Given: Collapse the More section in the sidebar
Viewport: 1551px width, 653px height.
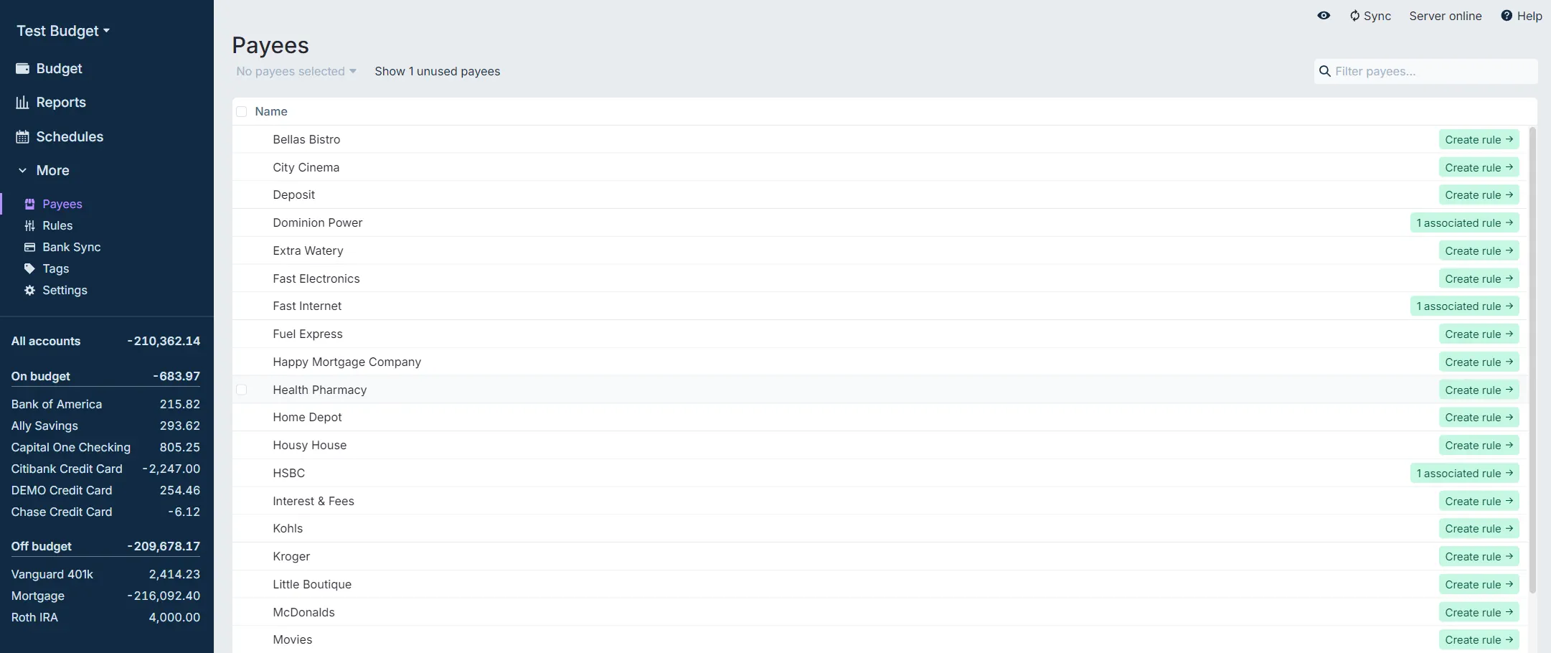Looking at the screenshot, I should pos(22,170).
